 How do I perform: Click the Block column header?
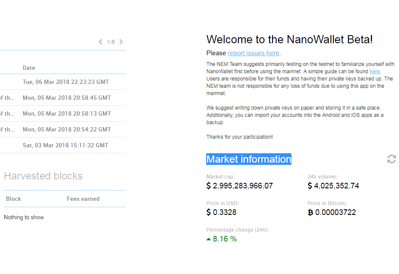[13, 199]
